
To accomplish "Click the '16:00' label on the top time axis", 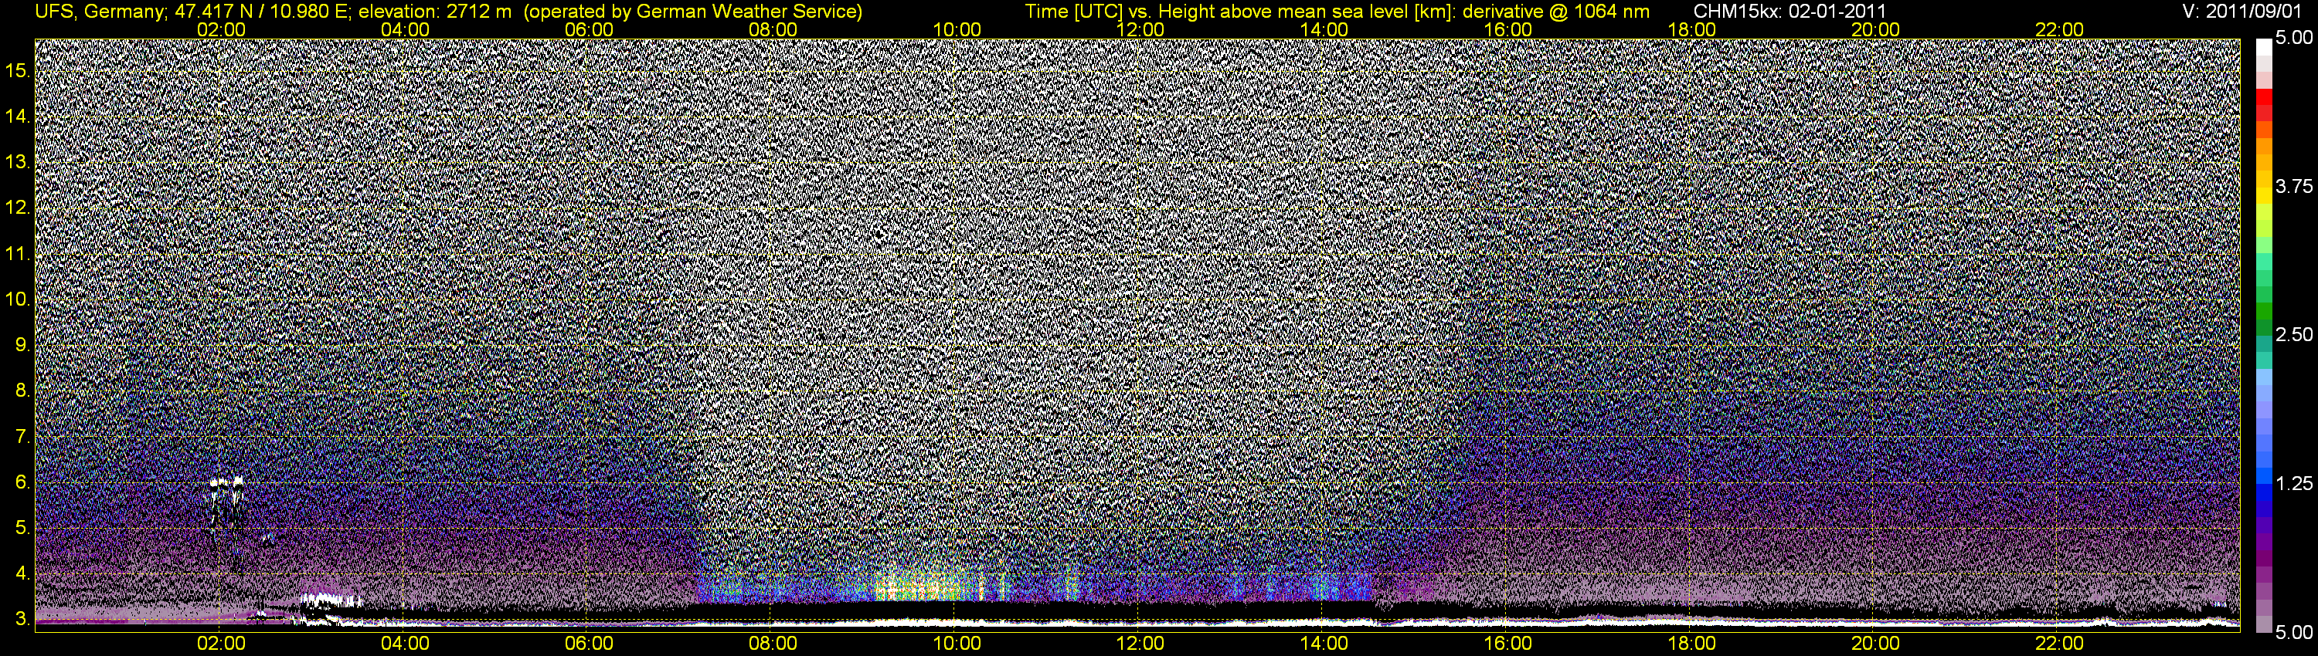I will click(x=1508, y=29).
